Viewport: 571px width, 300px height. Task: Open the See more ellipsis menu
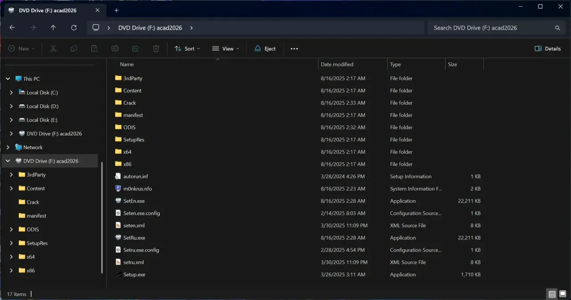coord(294,49)
